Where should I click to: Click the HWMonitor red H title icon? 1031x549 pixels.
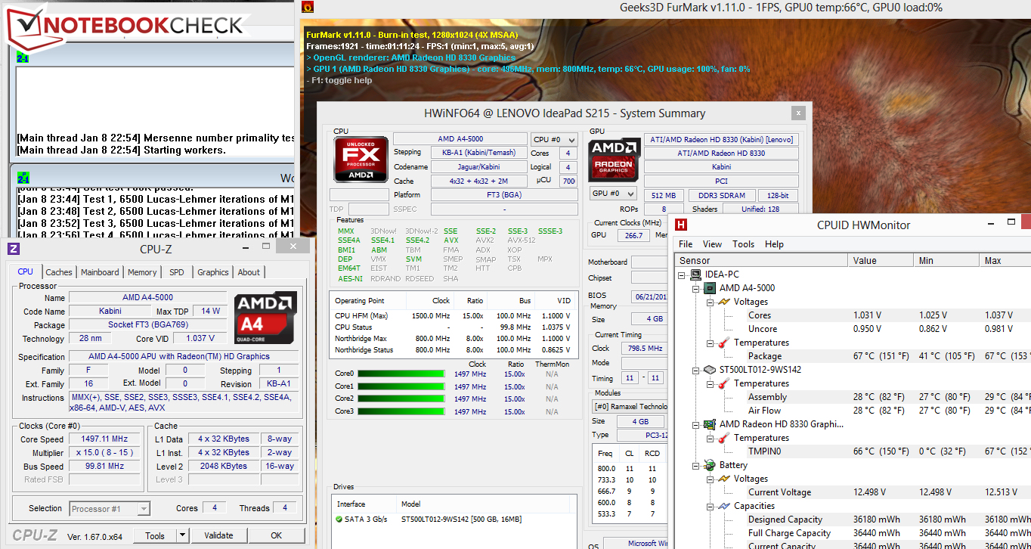(x=681, y=225)
